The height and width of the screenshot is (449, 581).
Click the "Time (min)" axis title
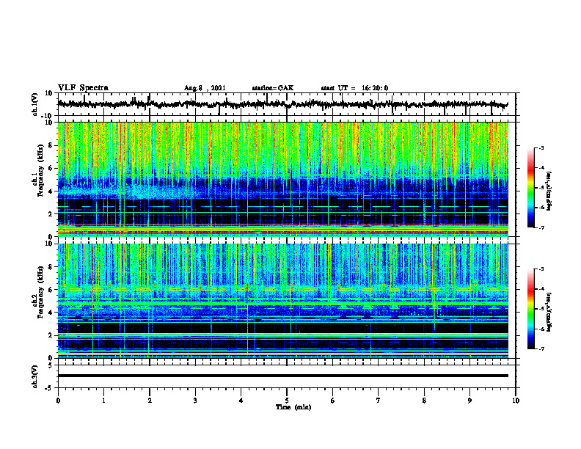(293, 407)
